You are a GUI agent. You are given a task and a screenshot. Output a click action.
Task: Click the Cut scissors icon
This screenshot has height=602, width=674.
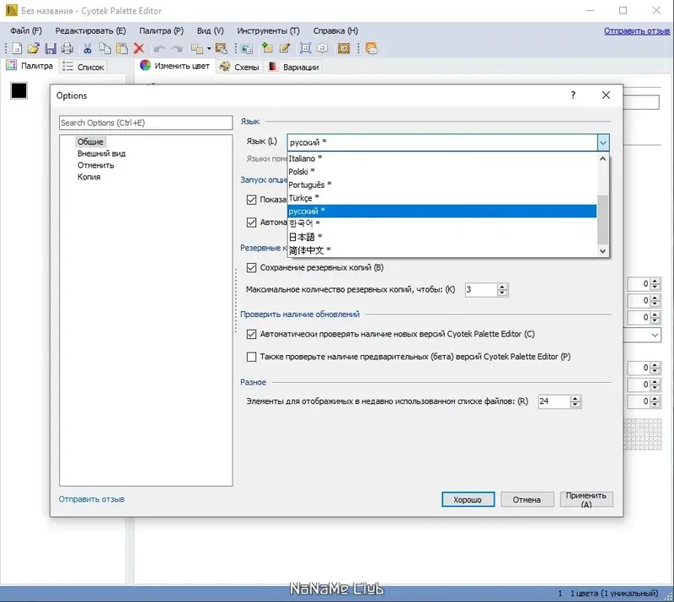click(x=88, y=49)
